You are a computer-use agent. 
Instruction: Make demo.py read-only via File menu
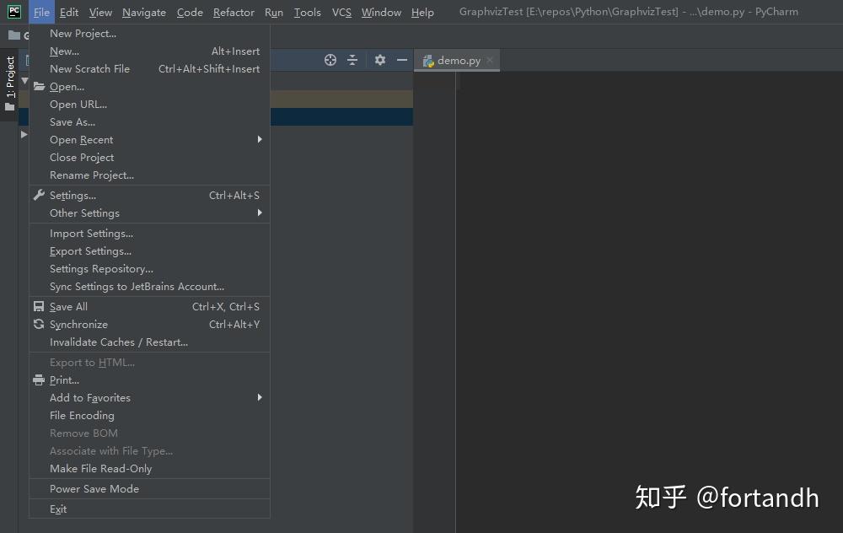coord(101,468)
